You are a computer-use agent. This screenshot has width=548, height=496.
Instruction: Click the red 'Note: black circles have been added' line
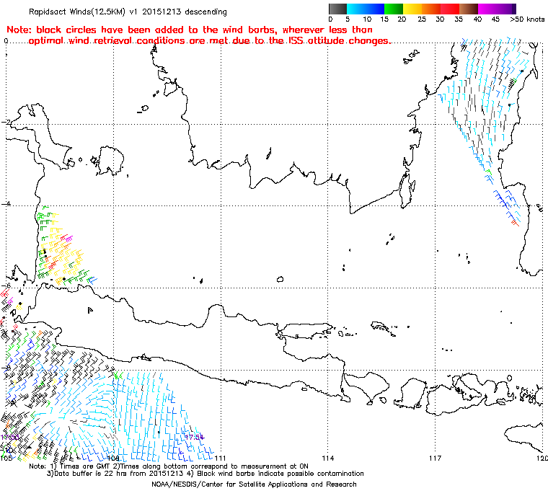tap(190, 30)
